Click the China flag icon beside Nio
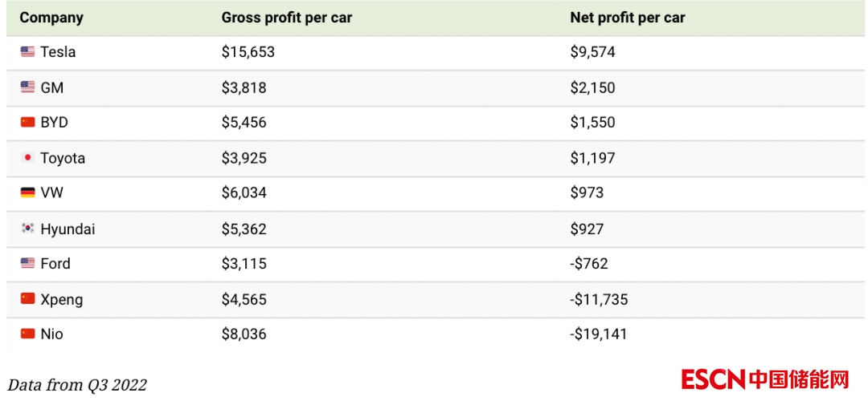 click(28, 334)
